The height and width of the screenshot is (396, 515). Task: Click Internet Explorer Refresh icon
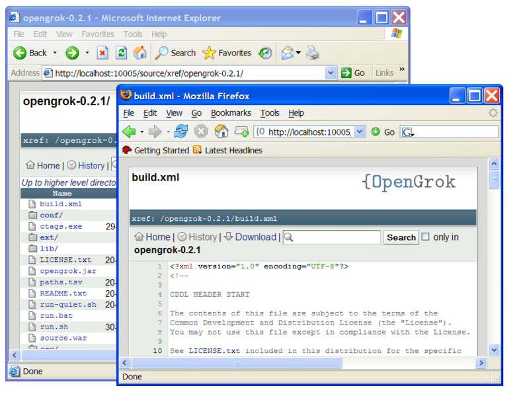click(x=122, y=53)
